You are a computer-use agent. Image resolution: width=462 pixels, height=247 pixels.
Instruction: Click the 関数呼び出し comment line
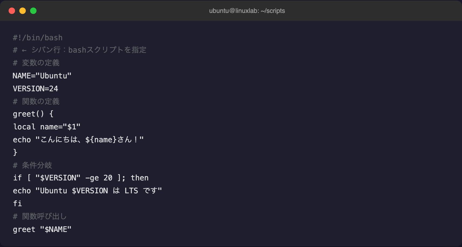tap(40, 216)
